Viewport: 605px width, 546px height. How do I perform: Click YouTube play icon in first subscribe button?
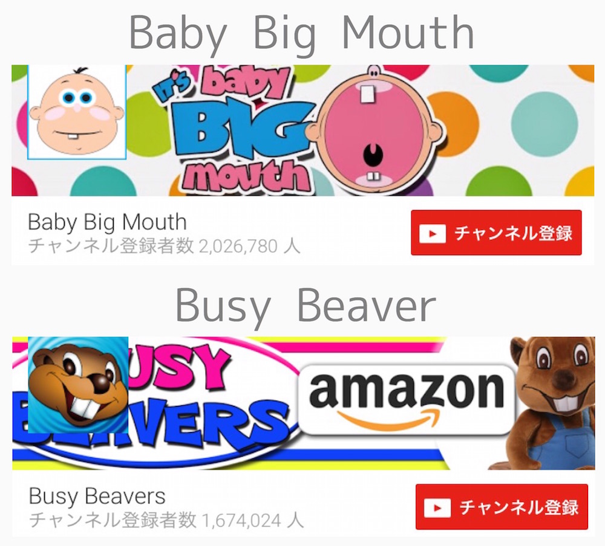pos(433,234)
